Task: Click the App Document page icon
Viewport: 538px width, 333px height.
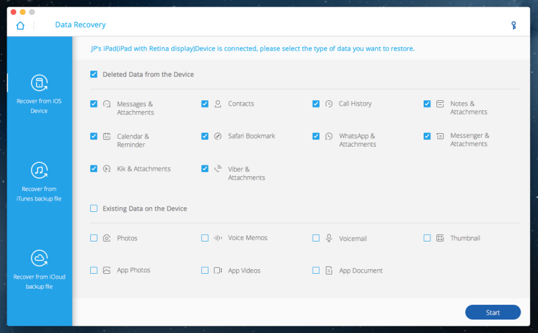Action: click(x=329, y=270)
